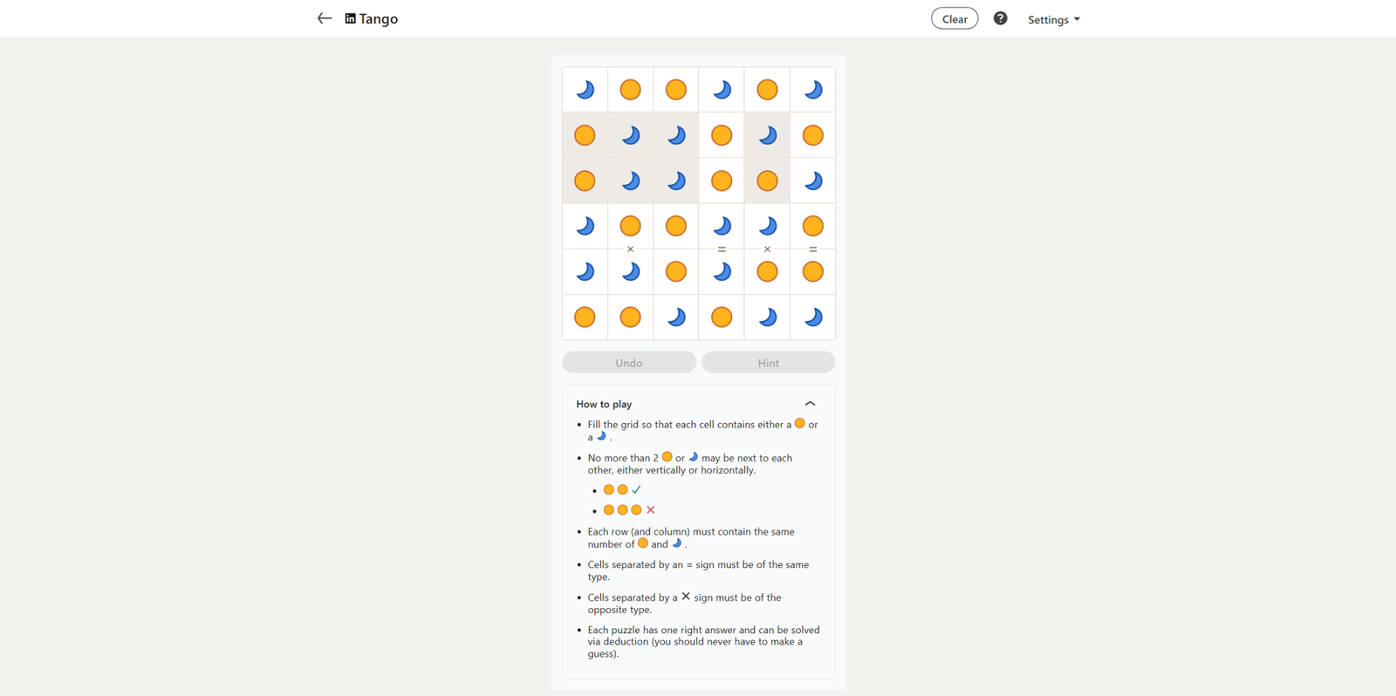The height and width of the screenshot is (696, 1396).
Task: Open the Settings dropdown
Action: pos(1053,19)
